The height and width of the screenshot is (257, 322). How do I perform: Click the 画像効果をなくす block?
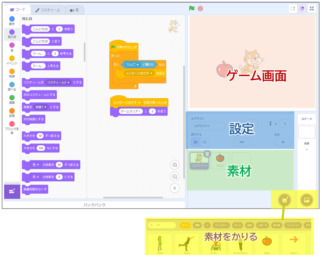(x=35, y=189)
